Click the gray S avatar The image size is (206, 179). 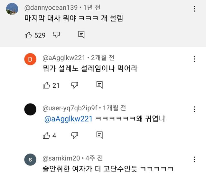click(x=30, y=159)
